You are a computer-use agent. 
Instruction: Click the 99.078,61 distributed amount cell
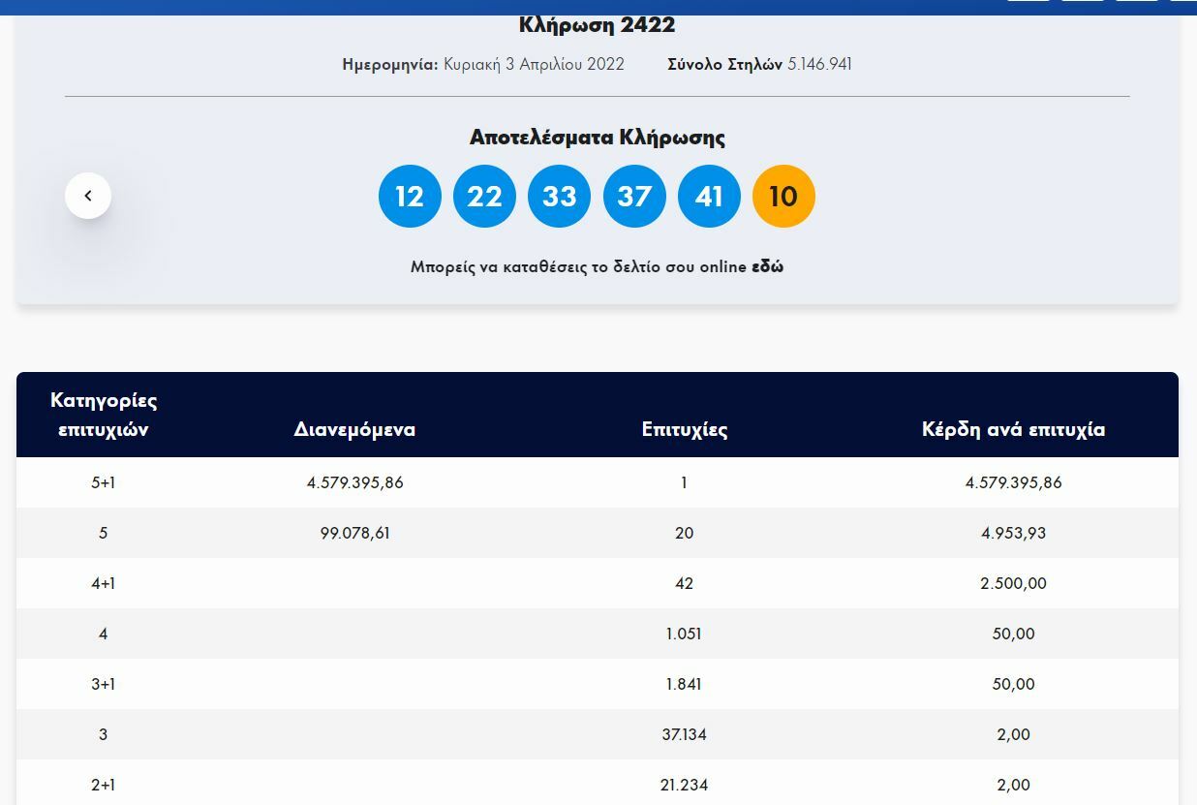point(354,533)
